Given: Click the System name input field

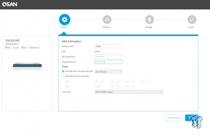Looking at the screenshot, I should 108,46.
